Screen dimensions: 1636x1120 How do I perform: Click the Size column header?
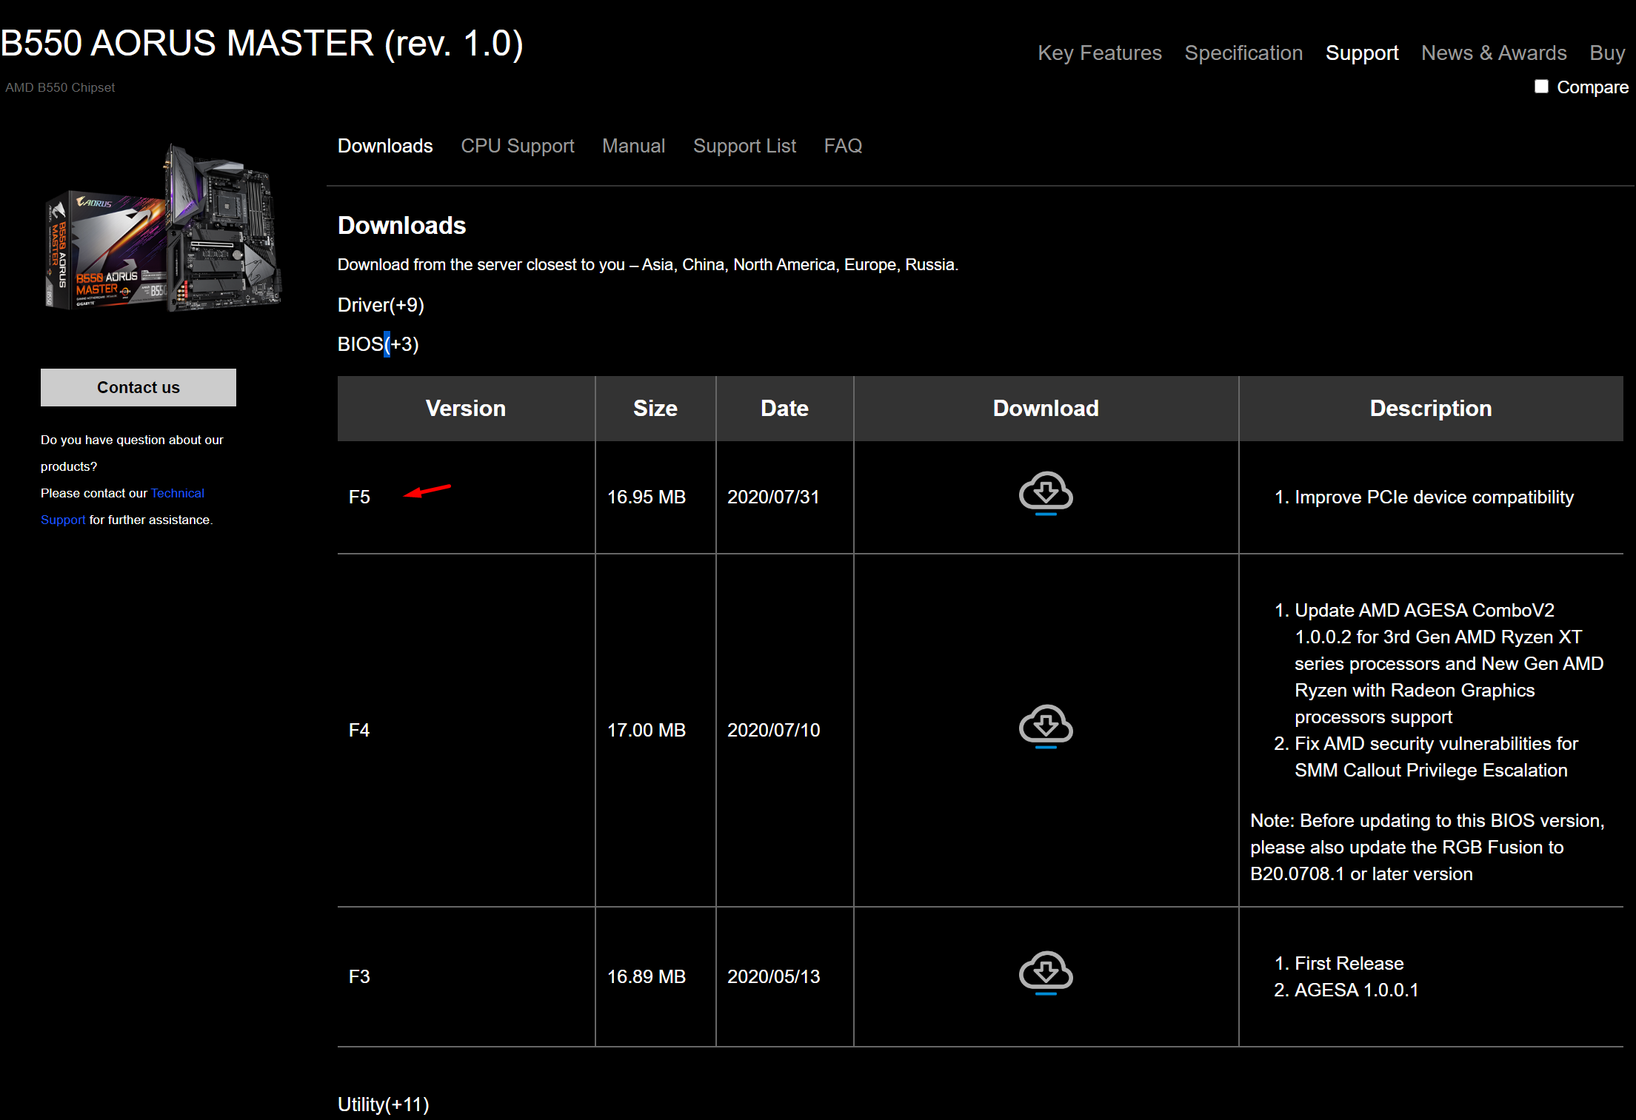(x=655, y=409)
